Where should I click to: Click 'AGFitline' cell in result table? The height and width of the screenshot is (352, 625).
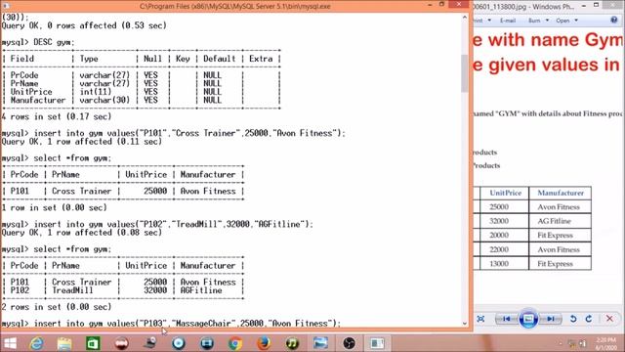[x=201, y=290]
